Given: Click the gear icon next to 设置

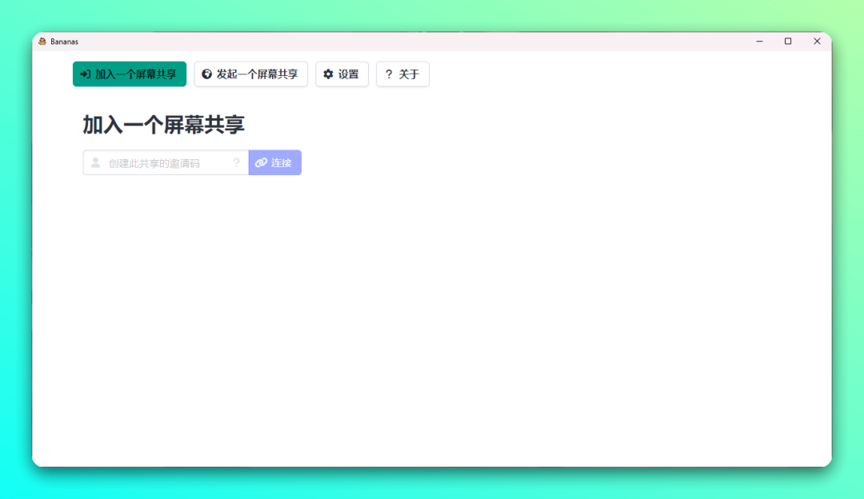Looking at the screenshot, I should [x=328, y=74].
